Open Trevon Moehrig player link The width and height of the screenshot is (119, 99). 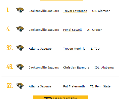(74, 49)
